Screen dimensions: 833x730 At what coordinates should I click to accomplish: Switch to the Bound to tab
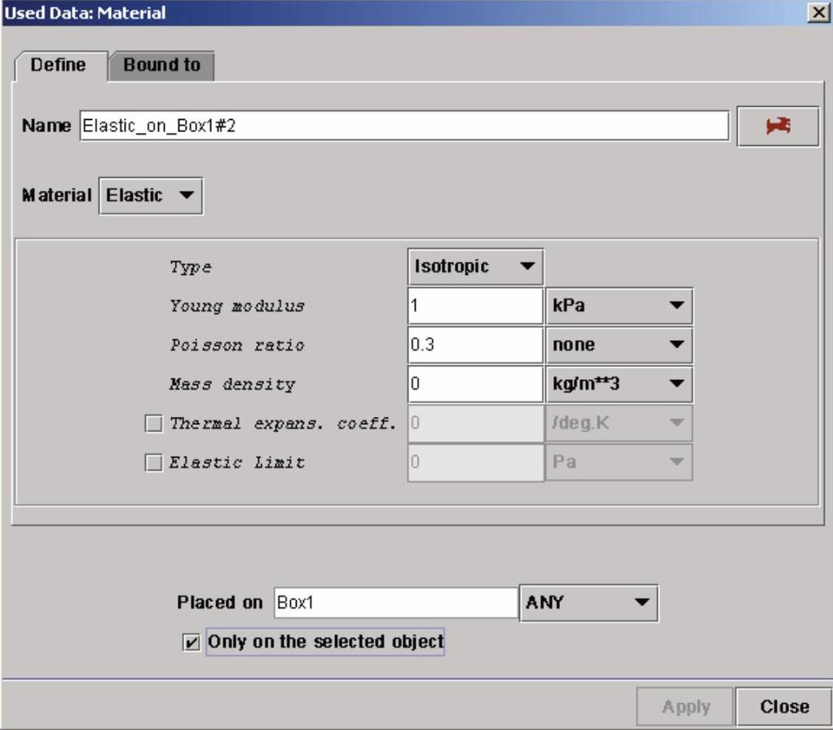[161, 65]
